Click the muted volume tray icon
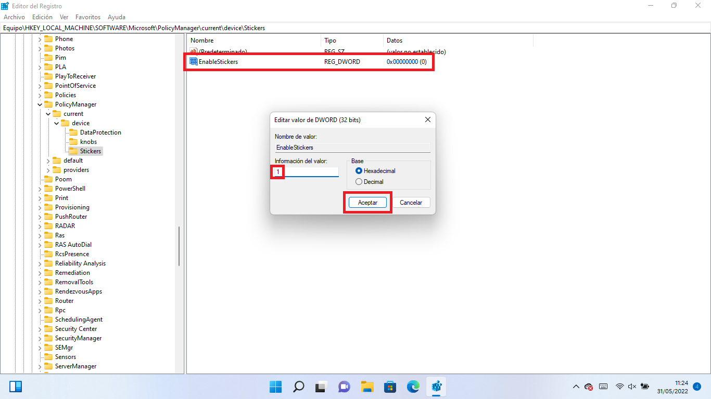 [632, 387]
